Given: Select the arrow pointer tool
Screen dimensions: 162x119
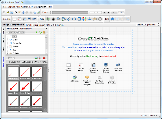Looking at the screenshot, I should [x=48, y=19].
